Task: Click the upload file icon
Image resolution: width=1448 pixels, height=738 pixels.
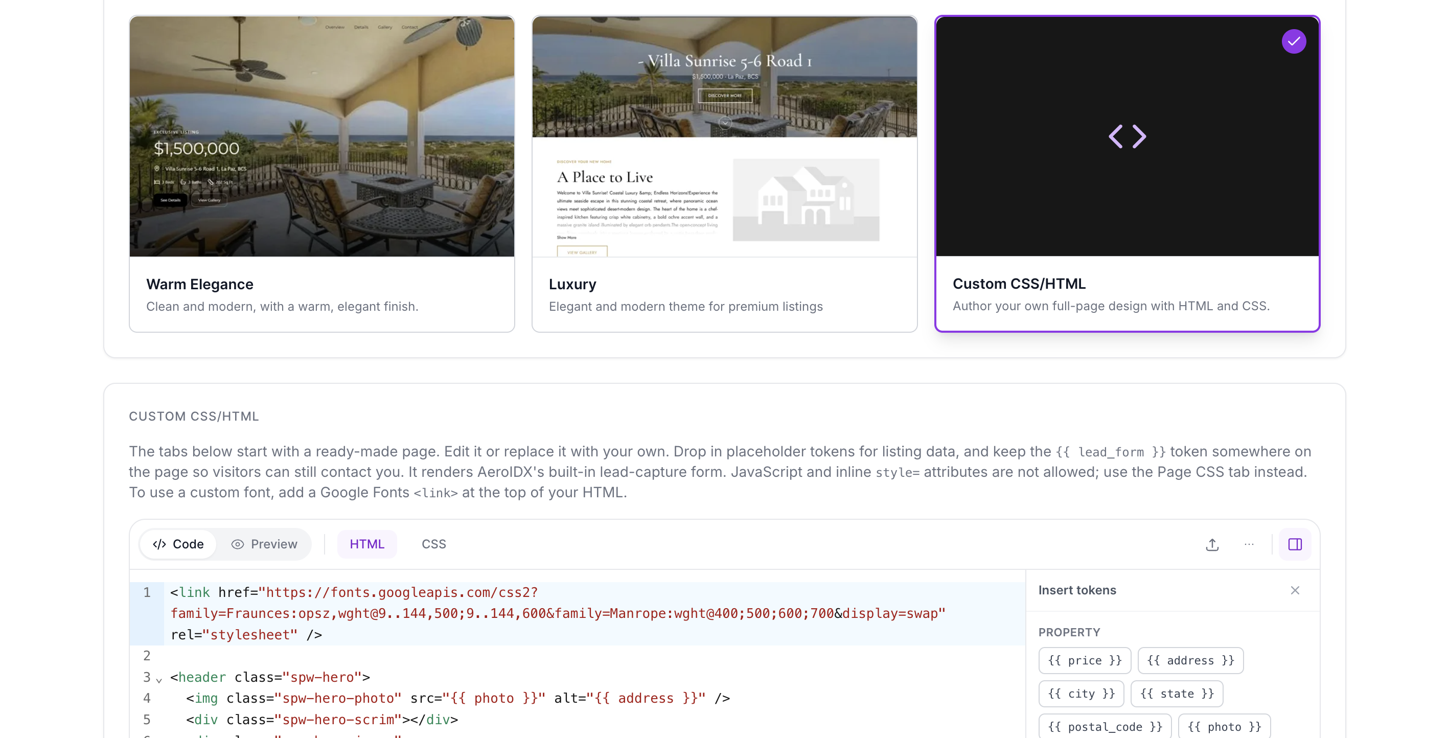Action: tap(1212, 544)
